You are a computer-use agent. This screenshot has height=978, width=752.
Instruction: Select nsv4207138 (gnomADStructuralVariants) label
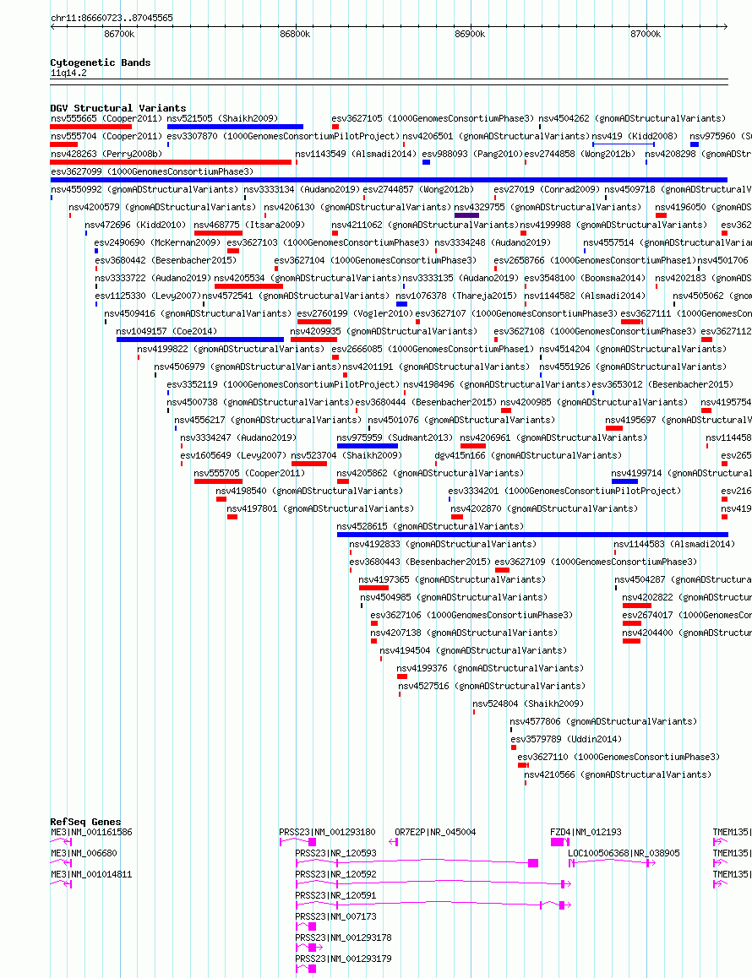tap(464, 633)
